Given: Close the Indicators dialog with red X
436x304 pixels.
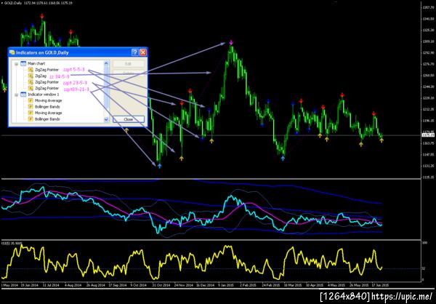Looking at the screenshot, I should (x=143, y=52).
